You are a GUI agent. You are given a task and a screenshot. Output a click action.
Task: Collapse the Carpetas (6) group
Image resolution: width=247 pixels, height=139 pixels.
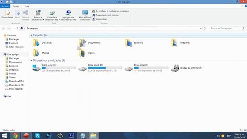click(x=31, y=35)
